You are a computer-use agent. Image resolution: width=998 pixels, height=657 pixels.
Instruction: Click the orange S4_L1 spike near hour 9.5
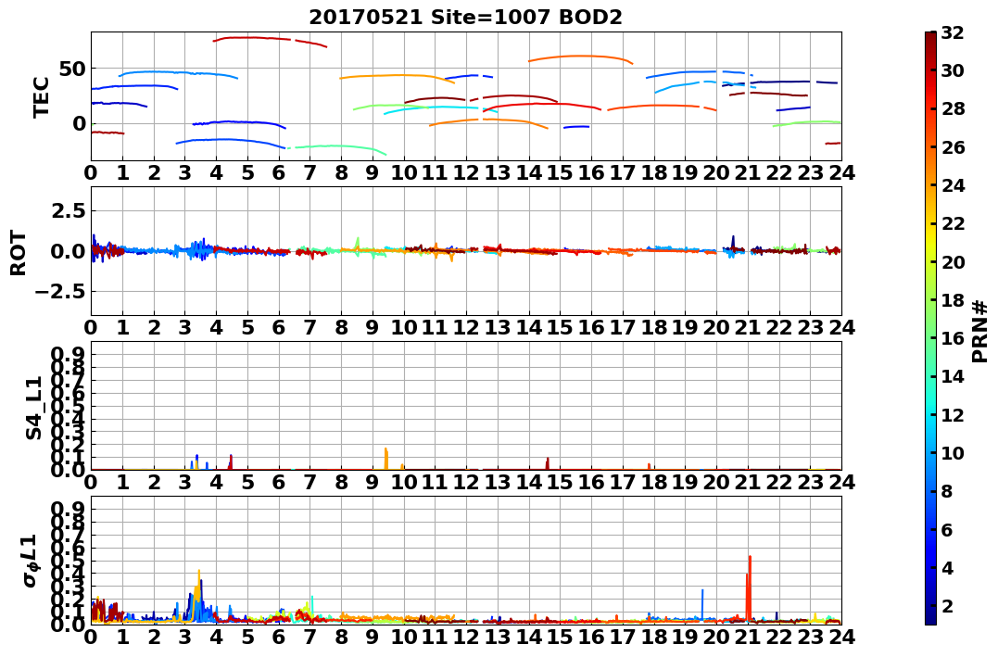click(x=386, y=457)
